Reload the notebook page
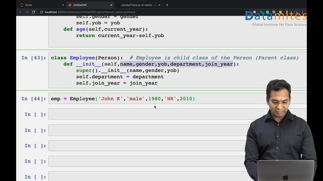The height and width of the screenshot is (181, 323). click(x=34, y=12)
